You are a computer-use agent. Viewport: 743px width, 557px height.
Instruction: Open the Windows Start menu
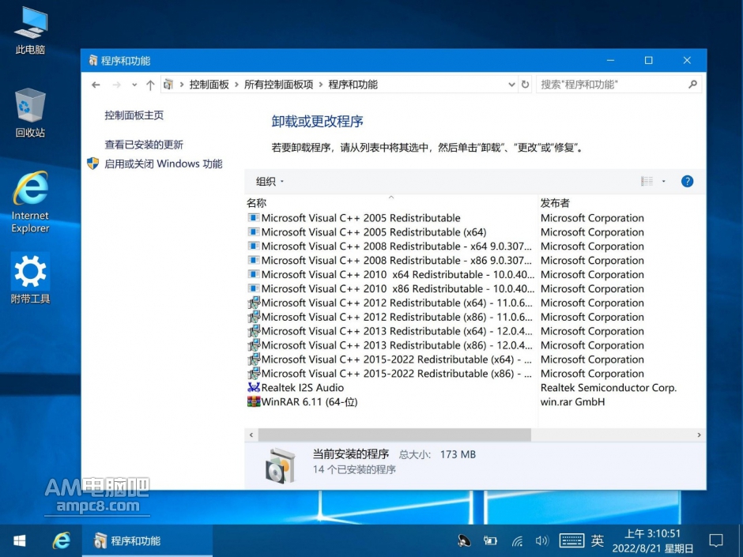coord(20,540)
